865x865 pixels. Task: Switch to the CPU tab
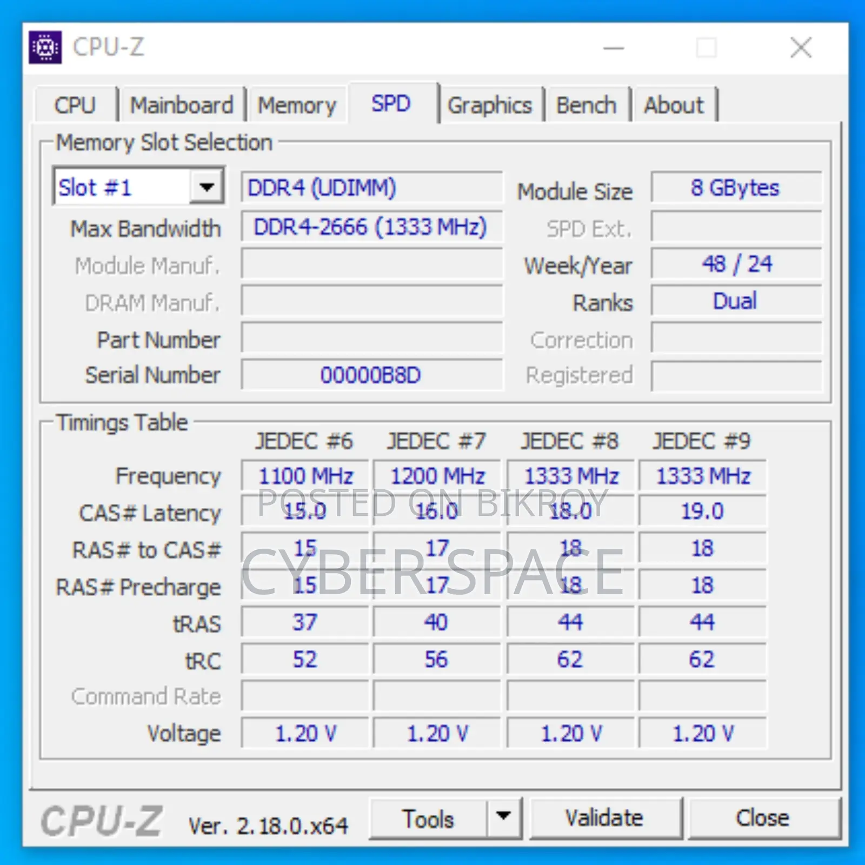[x=75, y=105]
